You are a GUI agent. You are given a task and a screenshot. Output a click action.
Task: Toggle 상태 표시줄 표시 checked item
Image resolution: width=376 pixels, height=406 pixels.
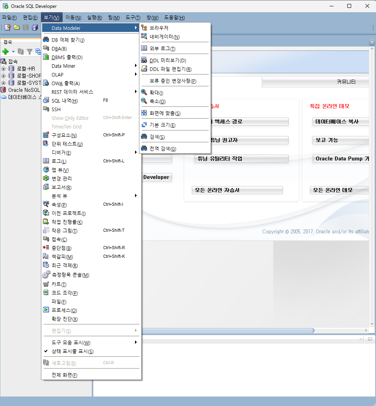point(91,351)
